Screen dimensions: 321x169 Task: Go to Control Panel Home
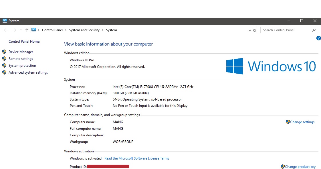click(24, 41)
